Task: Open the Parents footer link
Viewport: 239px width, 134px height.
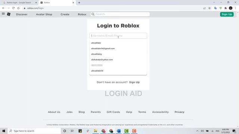Action: [96, 112]
